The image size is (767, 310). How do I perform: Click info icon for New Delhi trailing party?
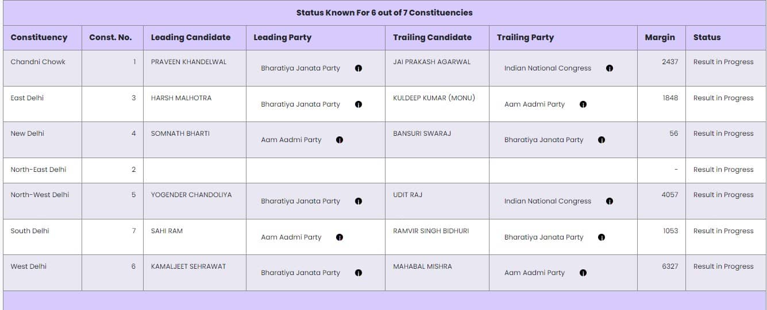[602, 140]
